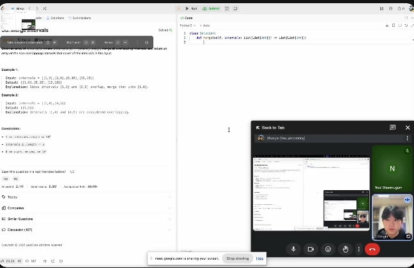The width and height of the screenshot is (414, 268).
Task: Click the premium icon left of Run
Action: coord(179,9)
